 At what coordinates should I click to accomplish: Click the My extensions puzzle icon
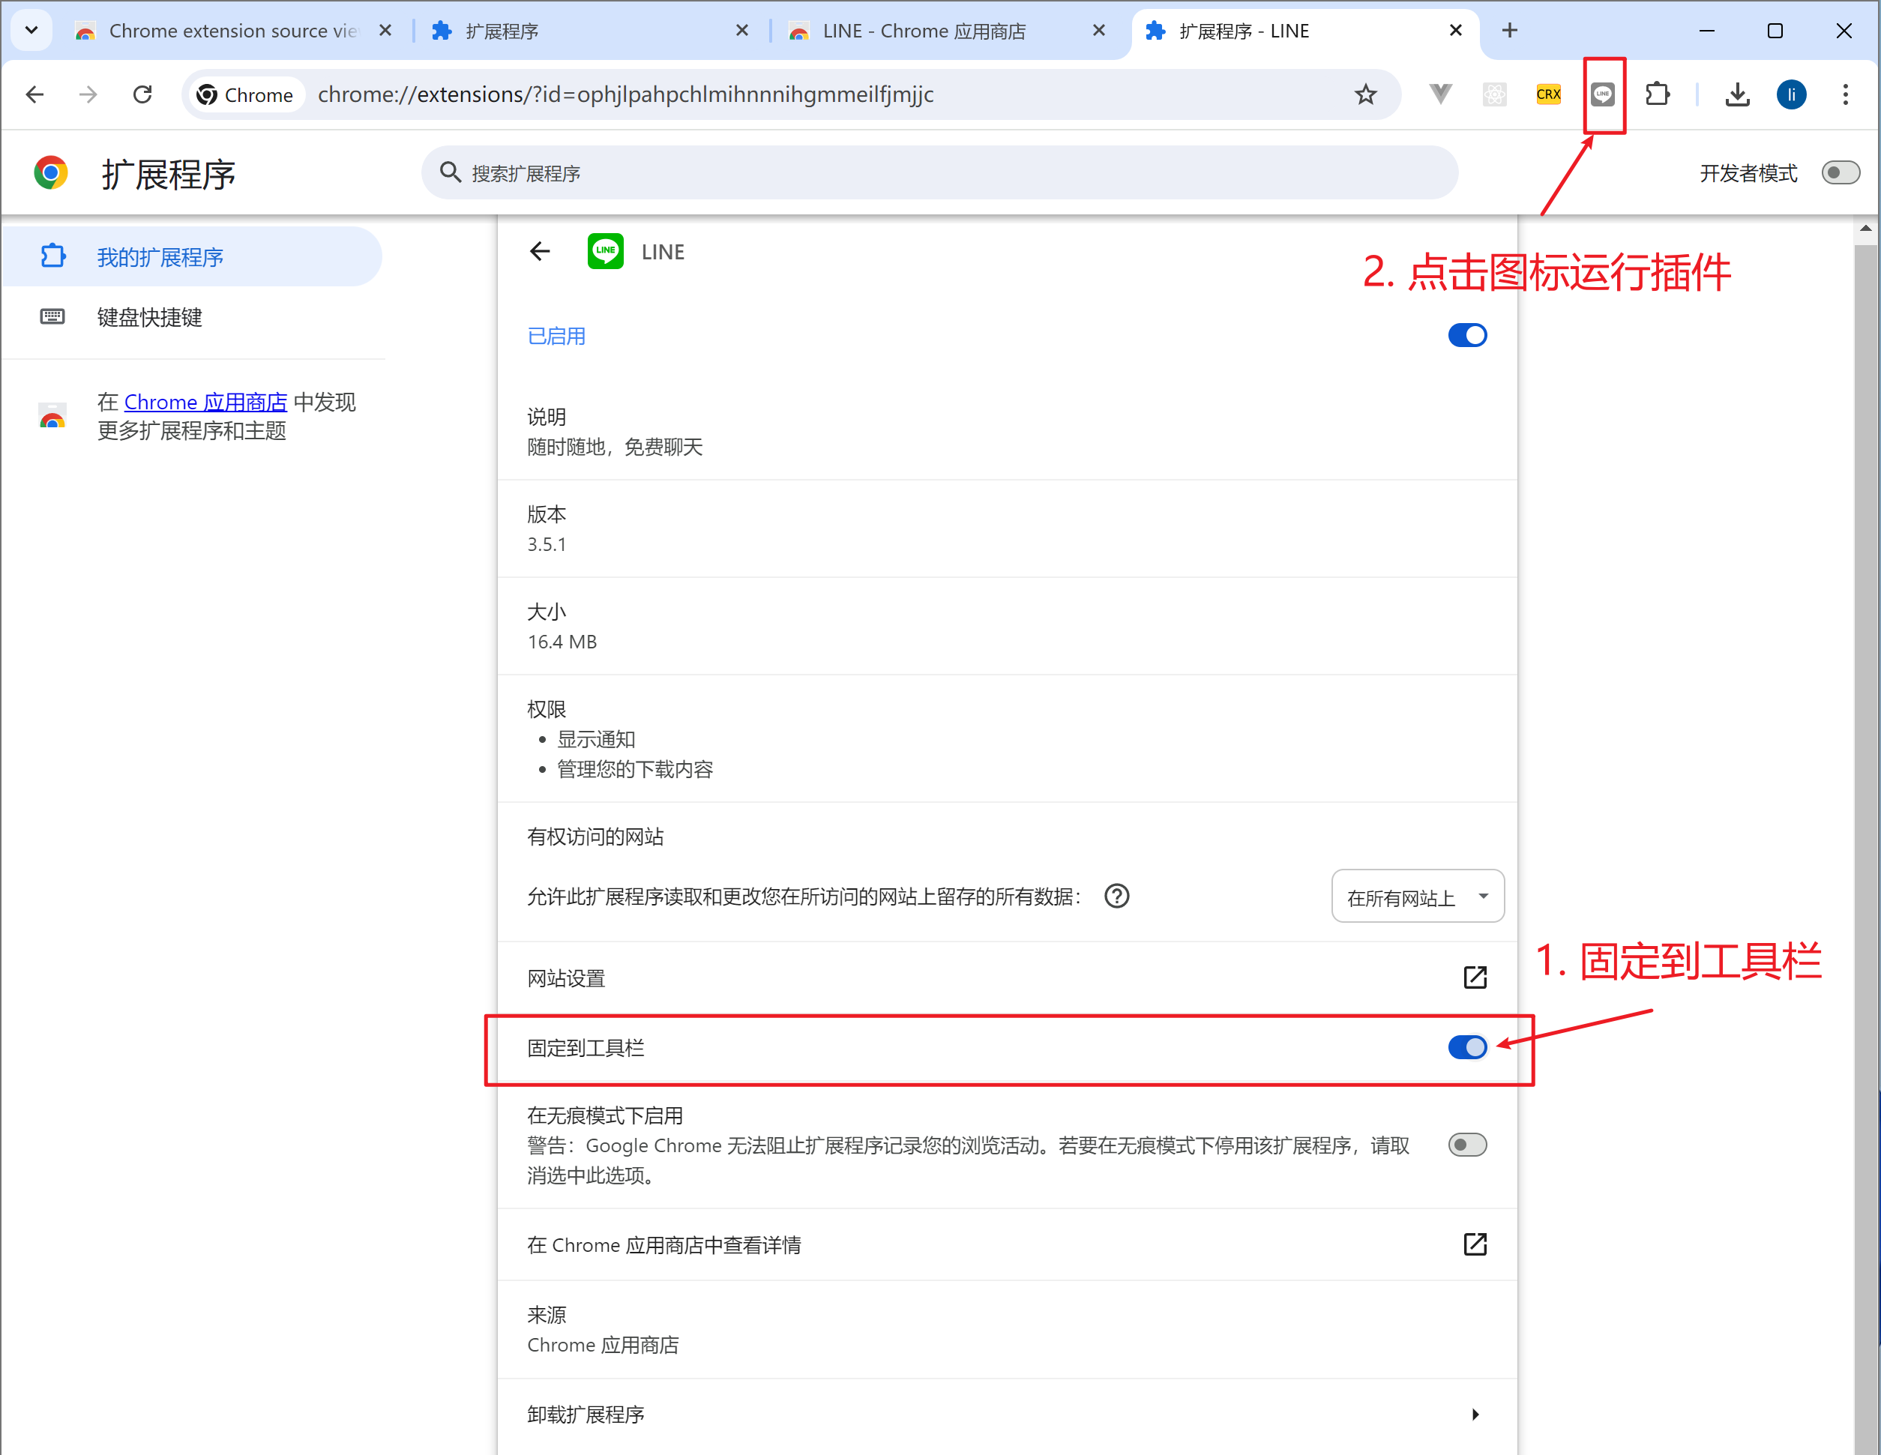(x=53, y=256)
